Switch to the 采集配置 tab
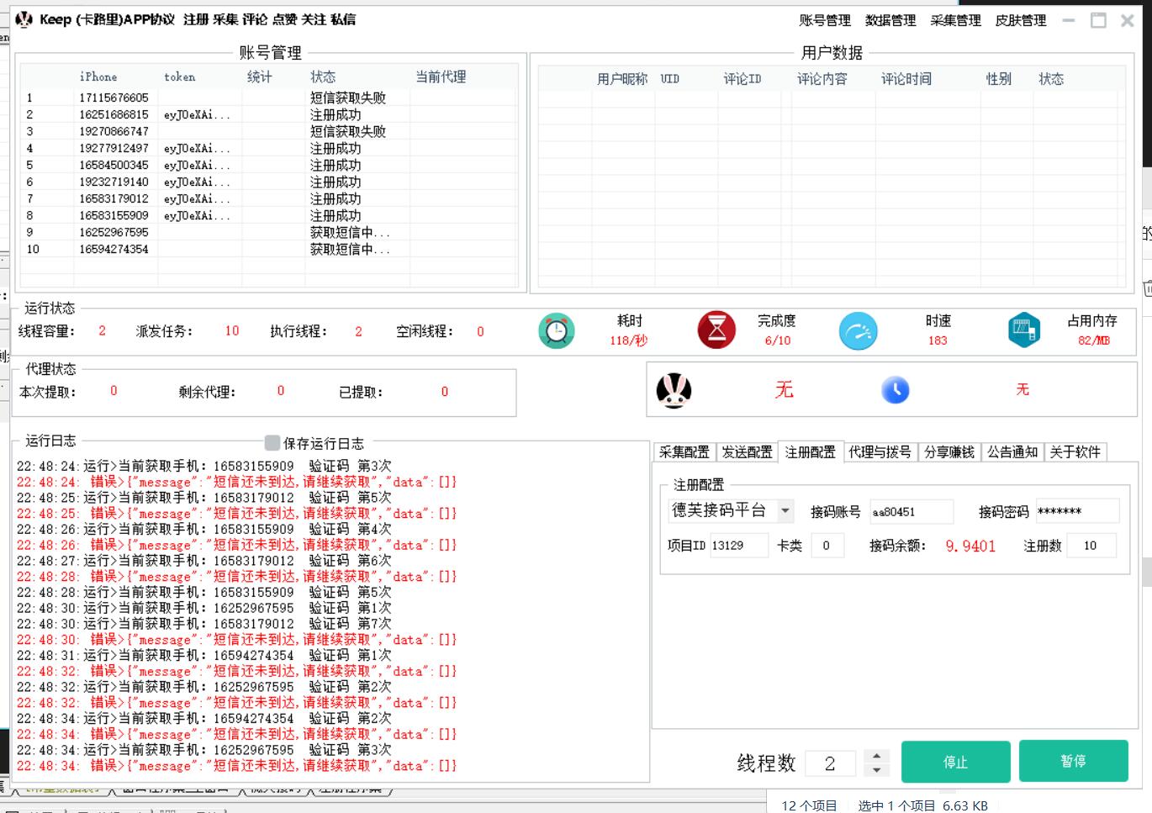Image resolution: width=1152 pixels, height=813 pixels. (684, 452)
